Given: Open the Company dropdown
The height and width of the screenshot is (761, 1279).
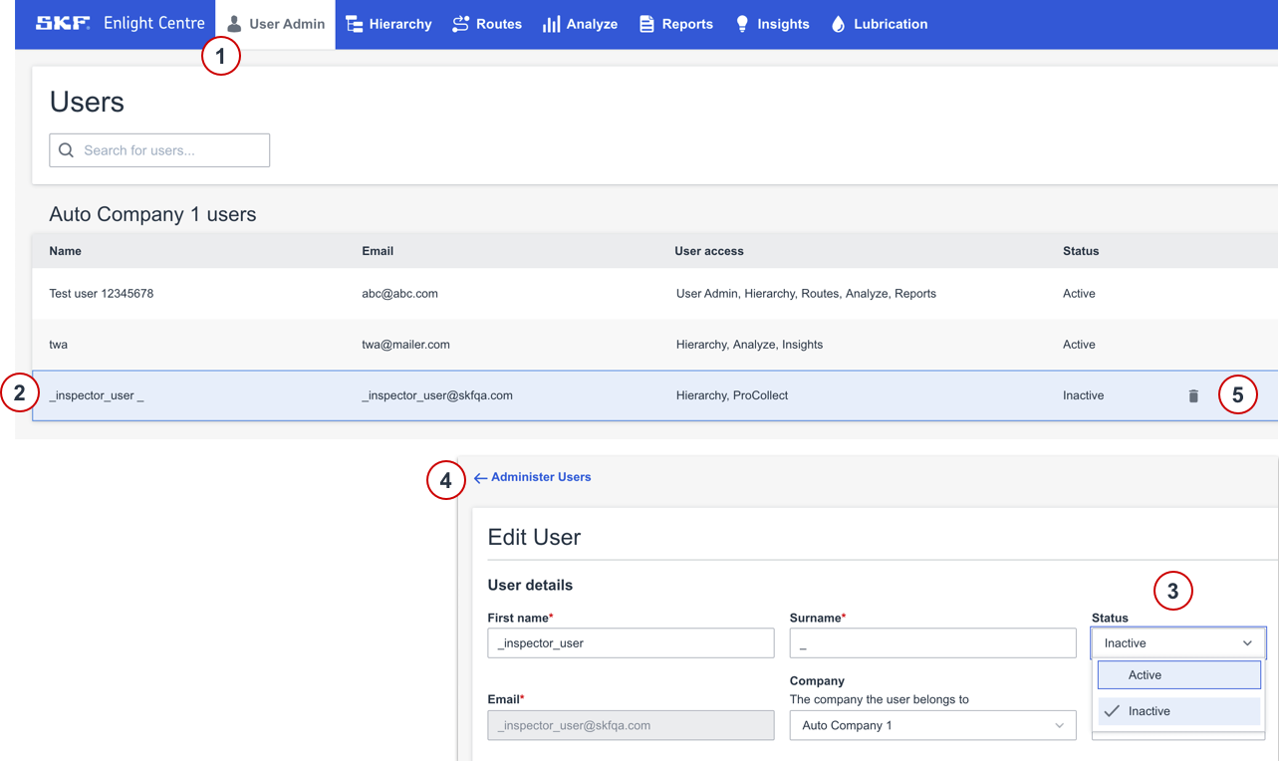Looking at the screenshot, I should point(932,725).
